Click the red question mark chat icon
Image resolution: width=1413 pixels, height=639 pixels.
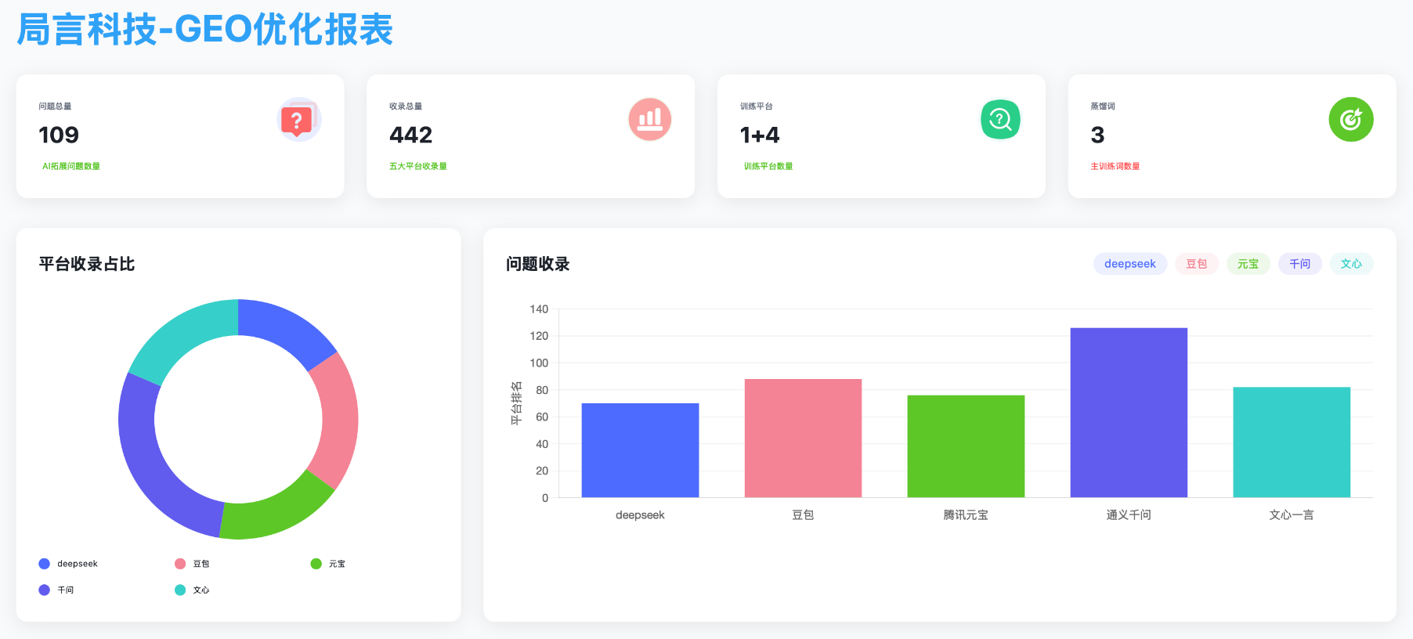click(x=298, y=120)
